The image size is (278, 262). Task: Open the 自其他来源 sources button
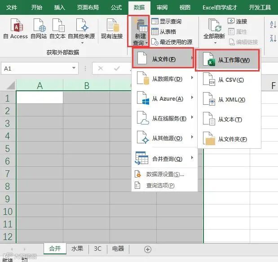click(81, 31)
